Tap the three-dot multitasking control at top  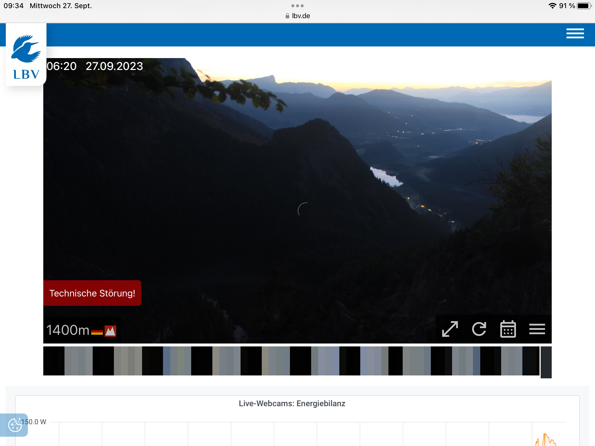click(x=297, y=6)
